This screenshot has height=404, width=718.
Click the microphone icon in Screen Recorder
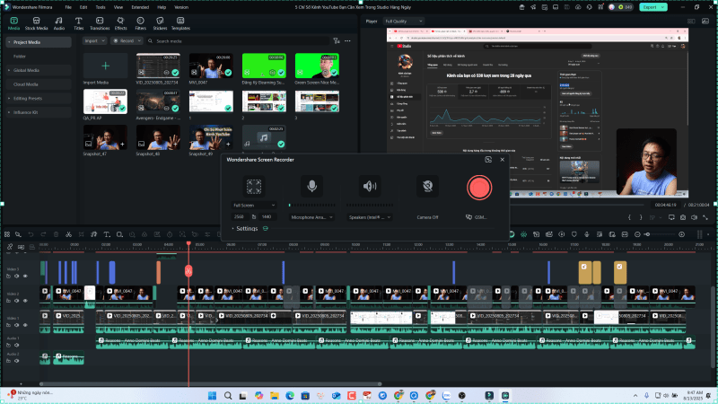click(311, 187)
